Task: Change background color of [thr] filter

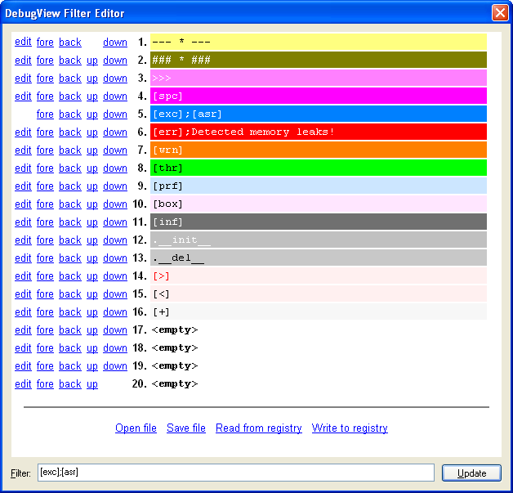Action: tap(70, 168)
